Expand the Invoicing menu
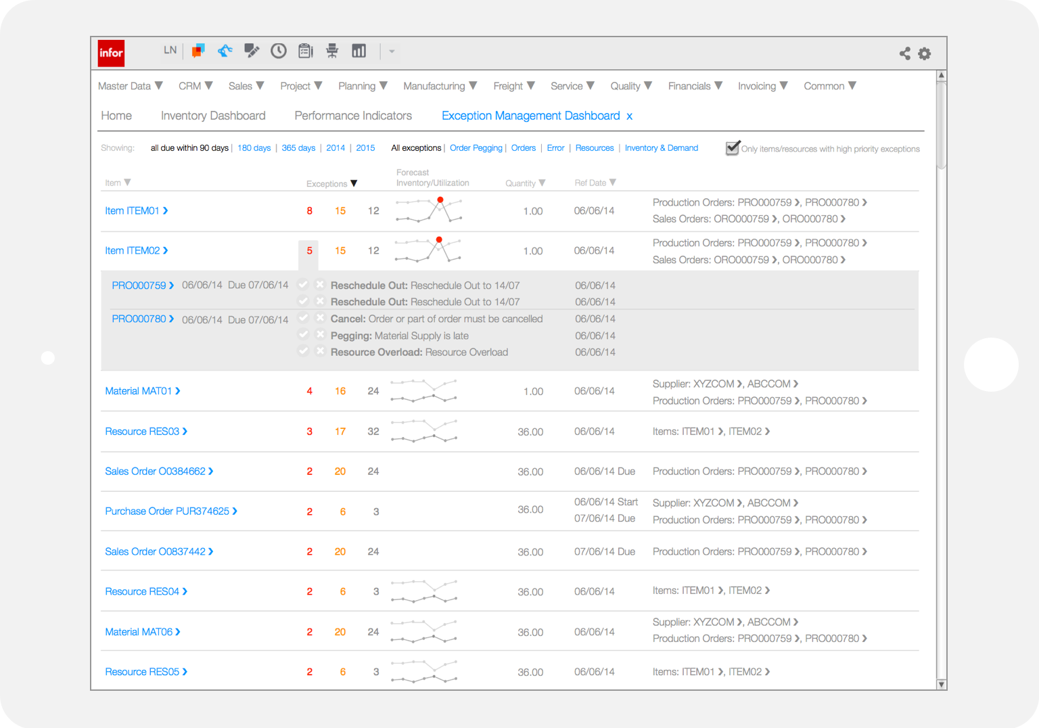Viewport: 1039px width, 728px height. pos(763,86)
